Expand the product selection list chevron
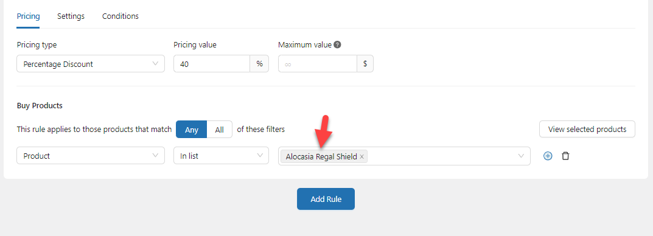The width and height of the screenshot is (653, 236). tap(520, 156)
